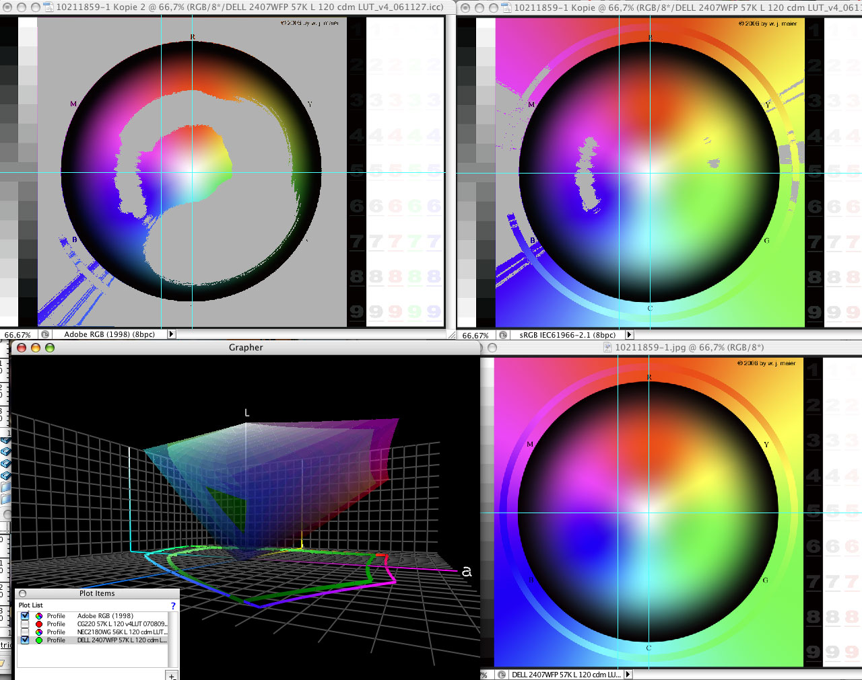Screen dimensions: 862x680
Task: Enable the CG220 57K profile checkbox
Action: click(25, 624)
